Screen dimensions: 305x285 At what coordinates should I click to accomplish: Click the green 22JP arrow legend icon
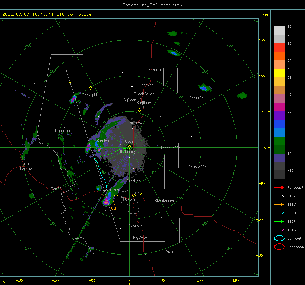(279, 221)
